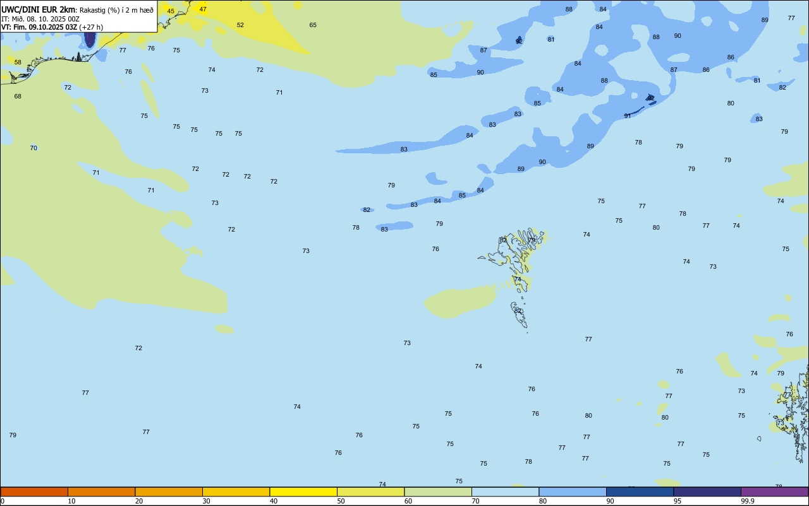Click the 'IT: Mið. 08. 10. 2025 00Z' line
Image resolution: width=809 pixels, height=506 pixels.
pyautogui.click(x=40, y=19)
